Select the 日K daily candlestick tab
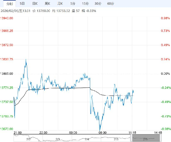Screen dimensions: 171x142 (x=35, y=4)
